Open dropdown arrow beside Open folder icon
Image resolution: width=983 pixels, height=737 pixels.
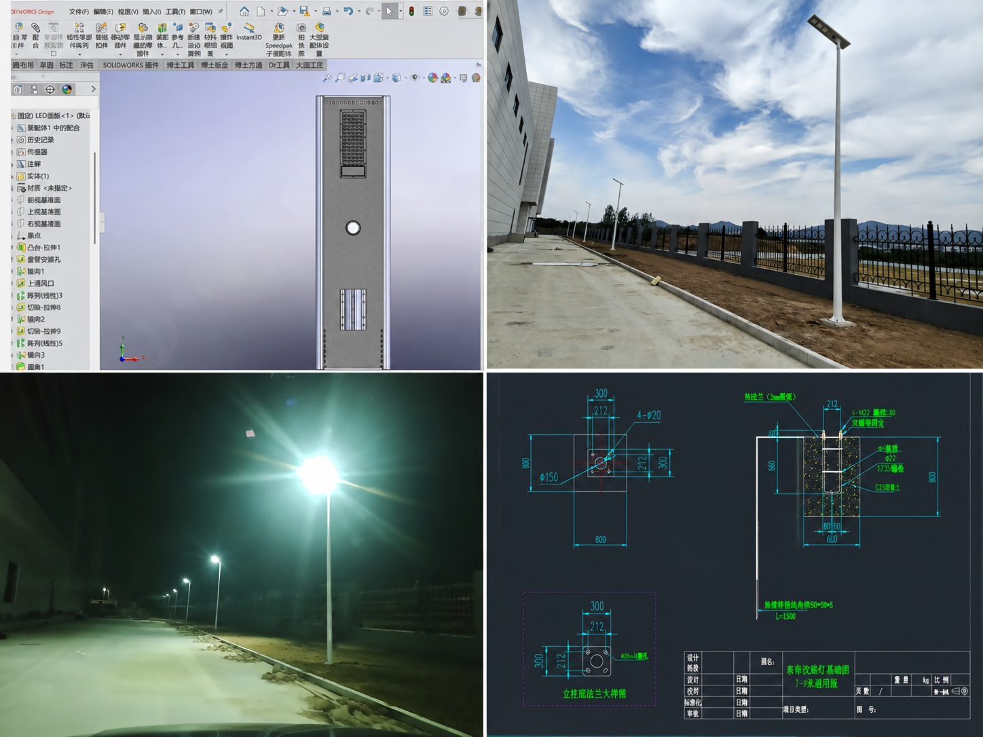(293, 12)
